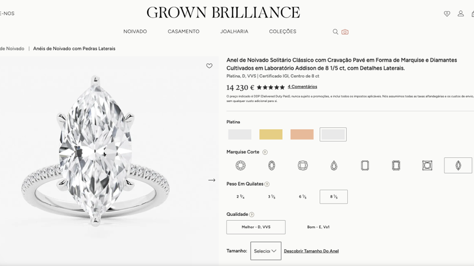Select the pear diamond cut shape
This screenshot has height=266, width=474.
pyautogui.click(x=334, y=166)
